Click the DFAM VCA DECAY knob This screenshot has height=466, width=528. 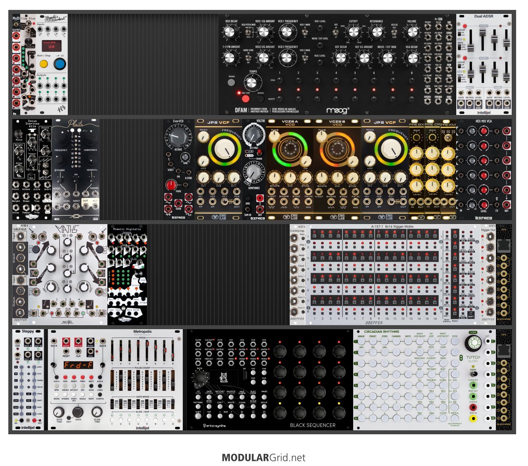(x=412, y=58)
